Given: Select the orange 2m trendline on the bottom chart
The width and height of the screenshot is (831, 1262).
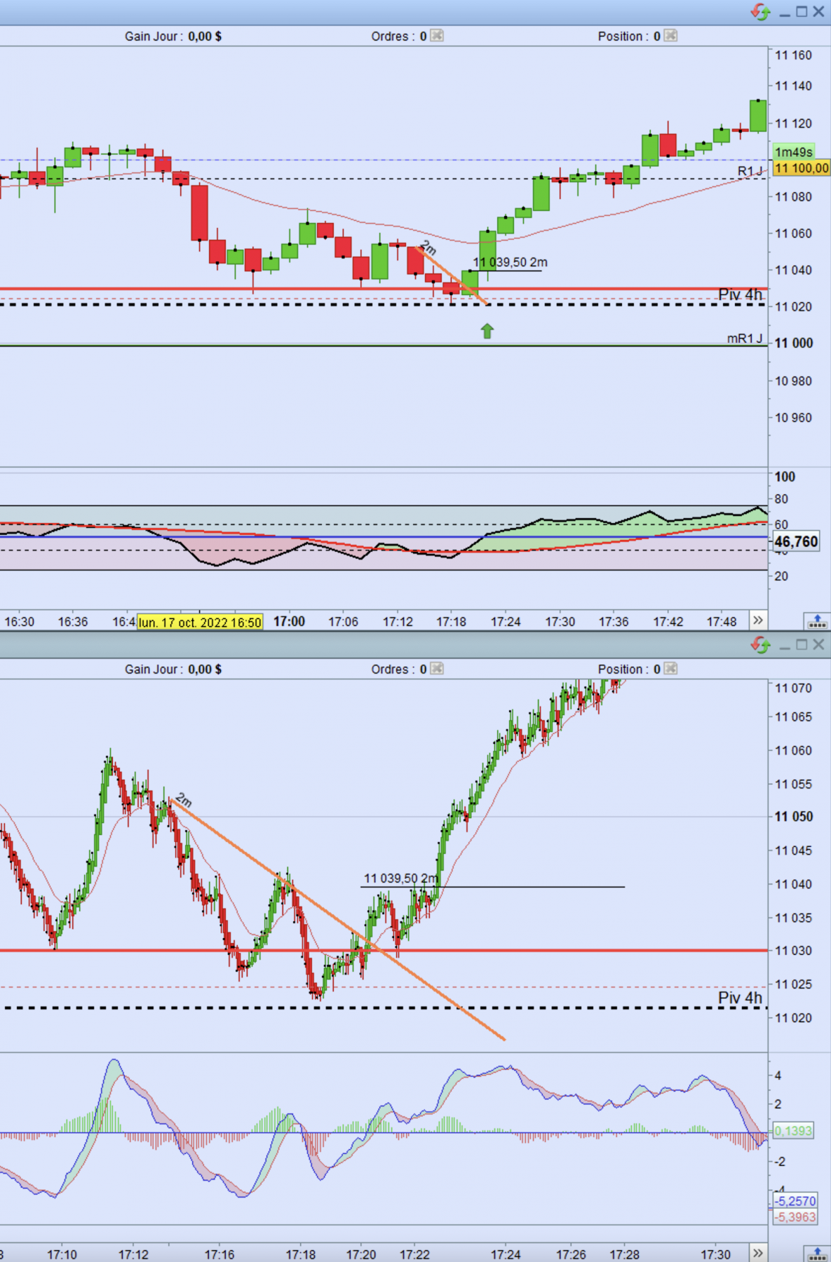Looking at the screenshot, I should pos(337,919).
